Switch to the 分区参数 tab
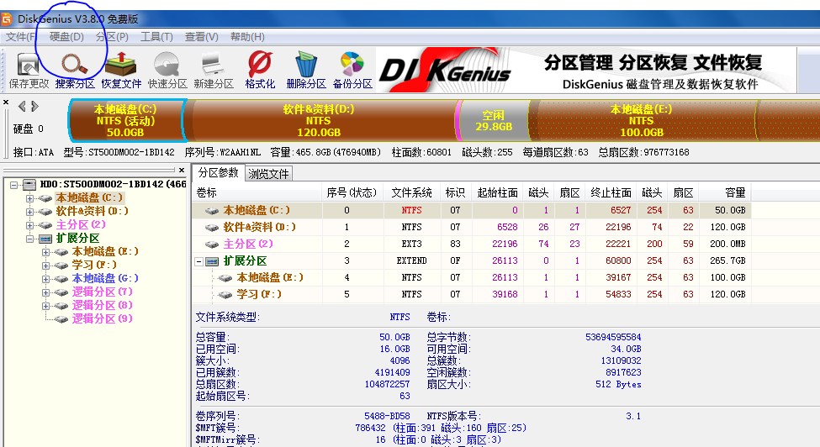The width and height of the screenshot is (820, 447). (x=218, y=173)
